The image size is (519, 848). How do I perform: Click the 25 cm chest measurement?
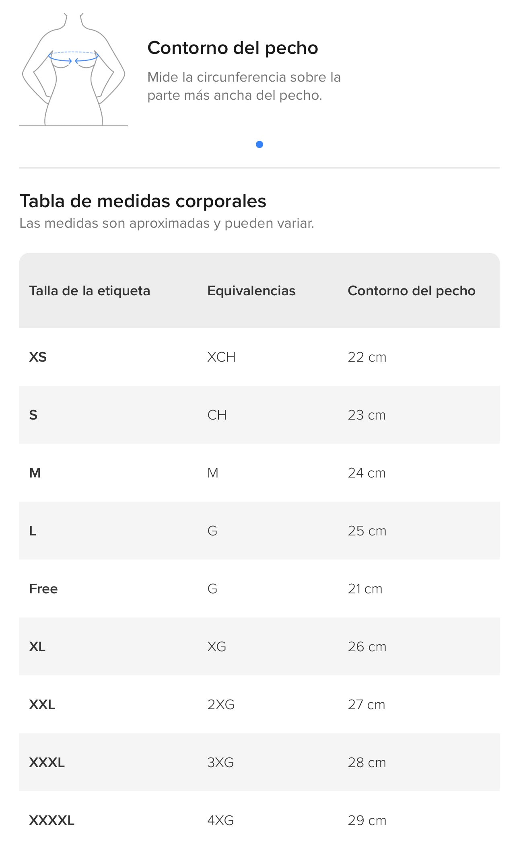coord(367,531)
